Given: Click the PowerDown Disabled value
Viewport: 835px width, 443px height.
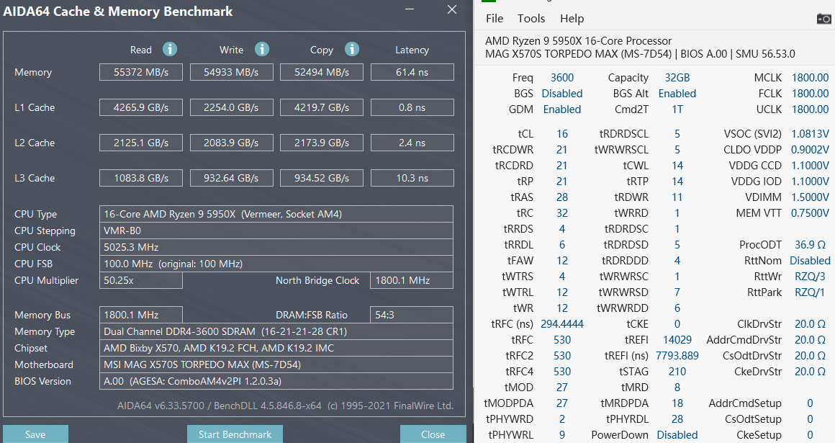Looking at the screenshot, I should [677, 435].
